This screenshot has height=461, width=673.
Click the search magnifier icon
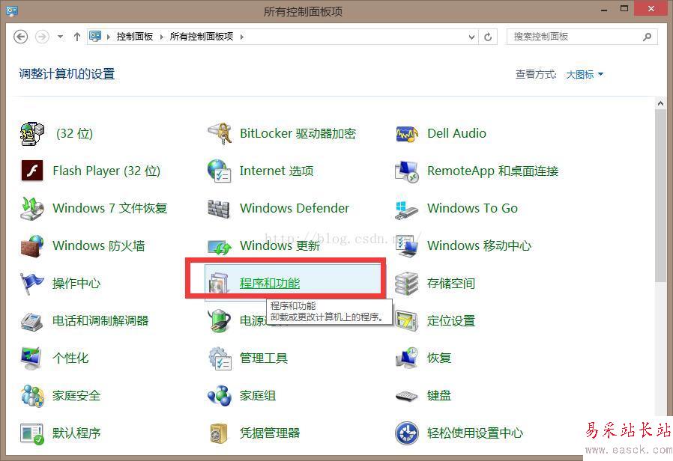[x=647, y=37]
